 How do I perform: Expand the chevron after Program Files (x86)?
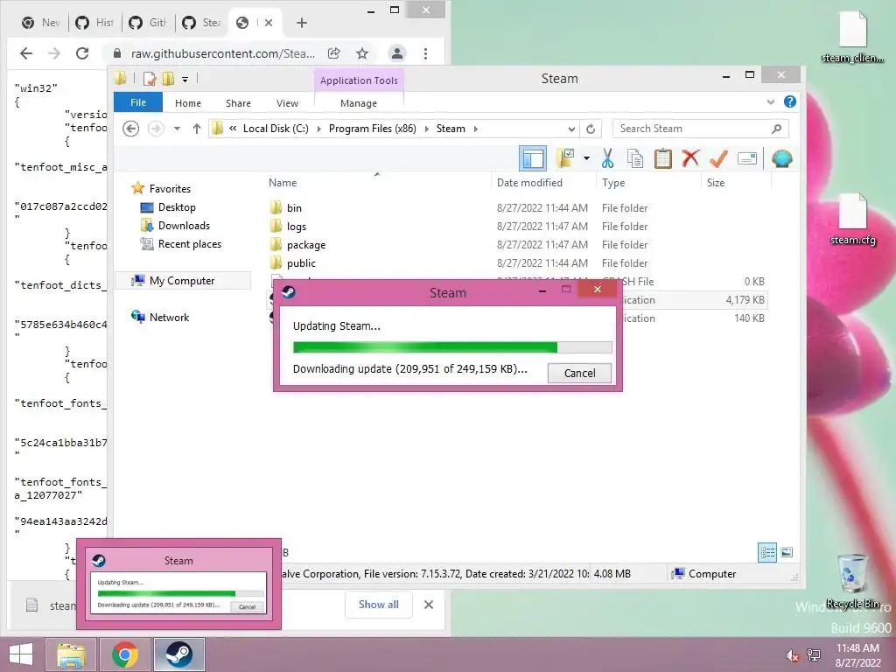click(426, 129)
